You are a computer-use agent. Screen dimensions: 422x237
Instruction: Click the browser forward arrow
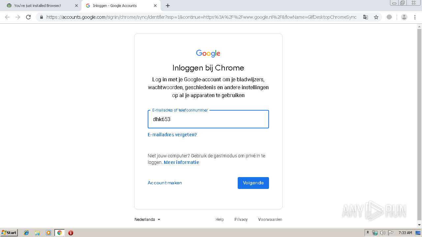tap(18, 17)
